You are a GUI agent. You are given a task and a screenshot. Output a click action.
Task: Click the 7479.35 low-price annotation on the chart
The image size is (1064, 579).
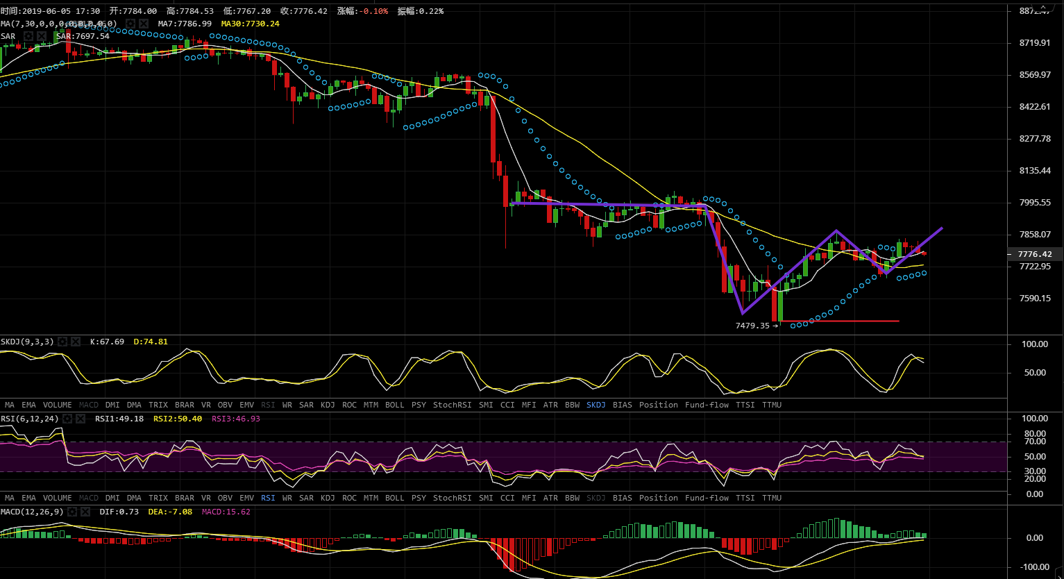coord(752,326)
